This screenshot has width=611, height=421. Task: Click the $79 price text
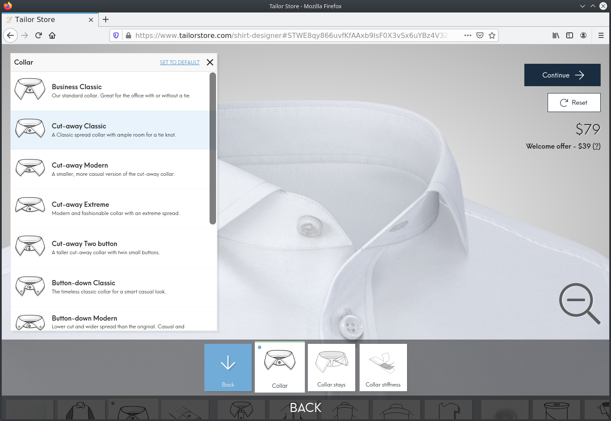point(588,129)
